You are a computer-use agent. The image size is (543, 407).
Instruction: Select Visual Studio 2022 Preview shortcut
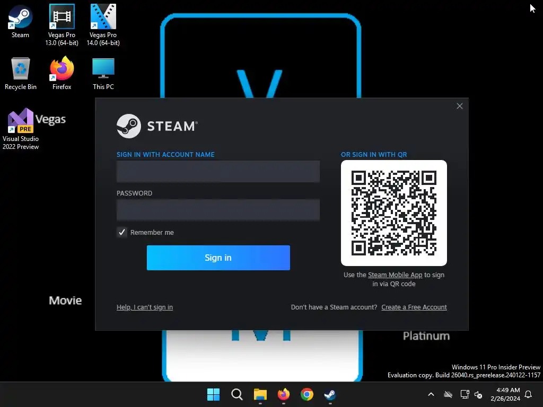click(x=21, y=129)
